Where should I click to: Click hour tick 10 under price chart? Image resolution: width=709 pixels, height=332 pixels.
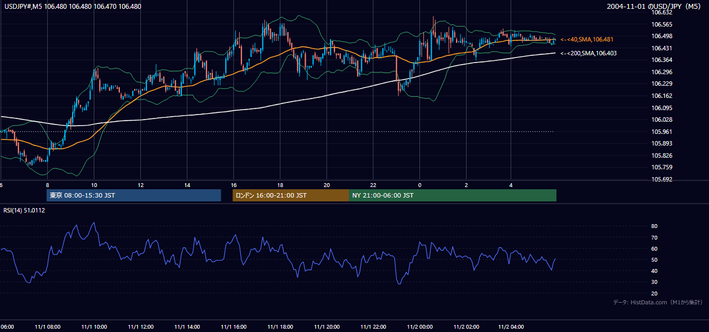click(94, 185)
